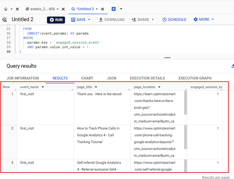The image size is (234, 179).
Task: Click the self-referral-google URL in row 3
Action: click(x=154, y=166)
